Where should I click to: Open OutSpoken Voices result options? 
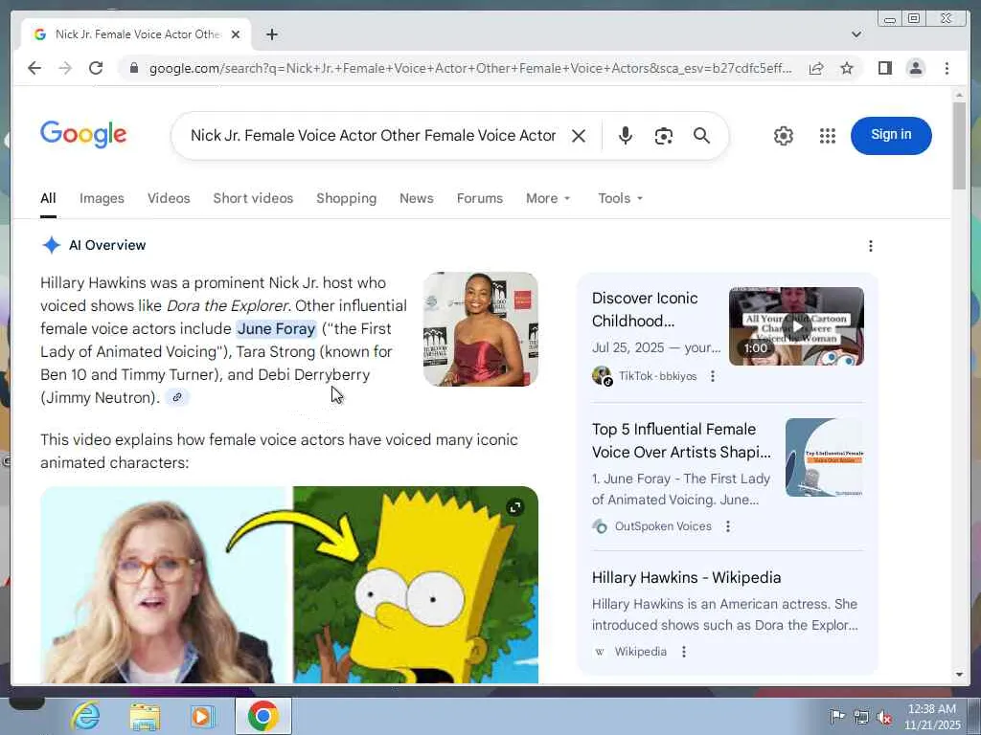coord(728,526)
